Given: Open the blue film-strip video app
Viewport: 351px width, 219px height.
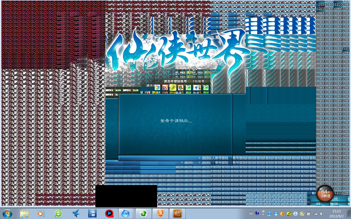Looking at the screenshot, I should click(x=92, y=214).
